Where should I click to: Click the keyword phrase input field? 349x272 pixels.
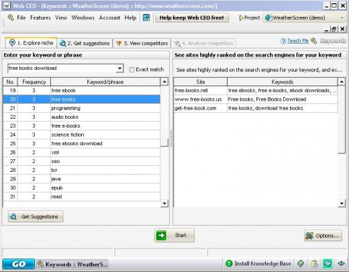coord(62,69)
